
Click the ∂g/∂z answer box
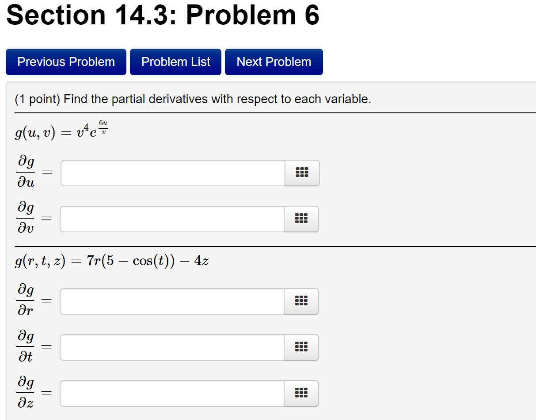172,393
